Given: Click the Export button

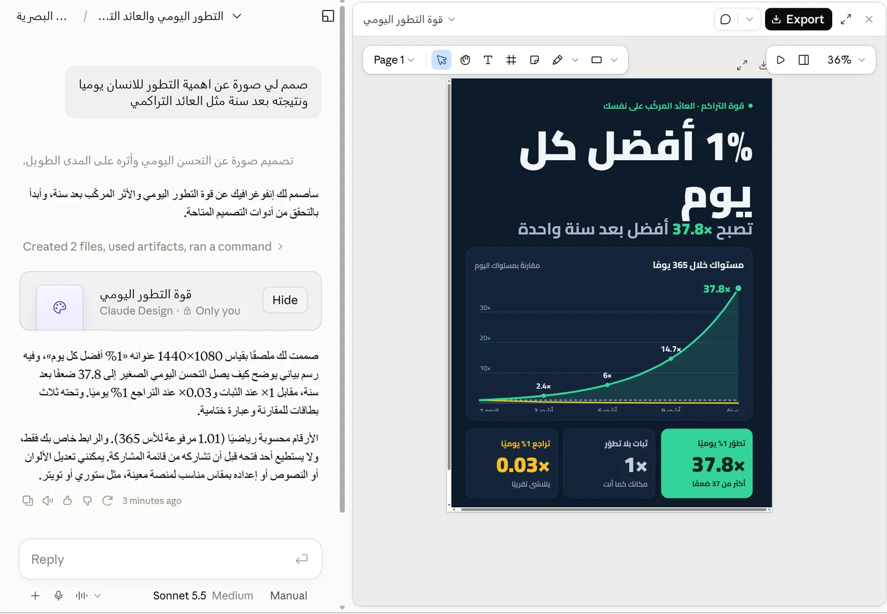Looking at the screenshot, I should (798, 19).
